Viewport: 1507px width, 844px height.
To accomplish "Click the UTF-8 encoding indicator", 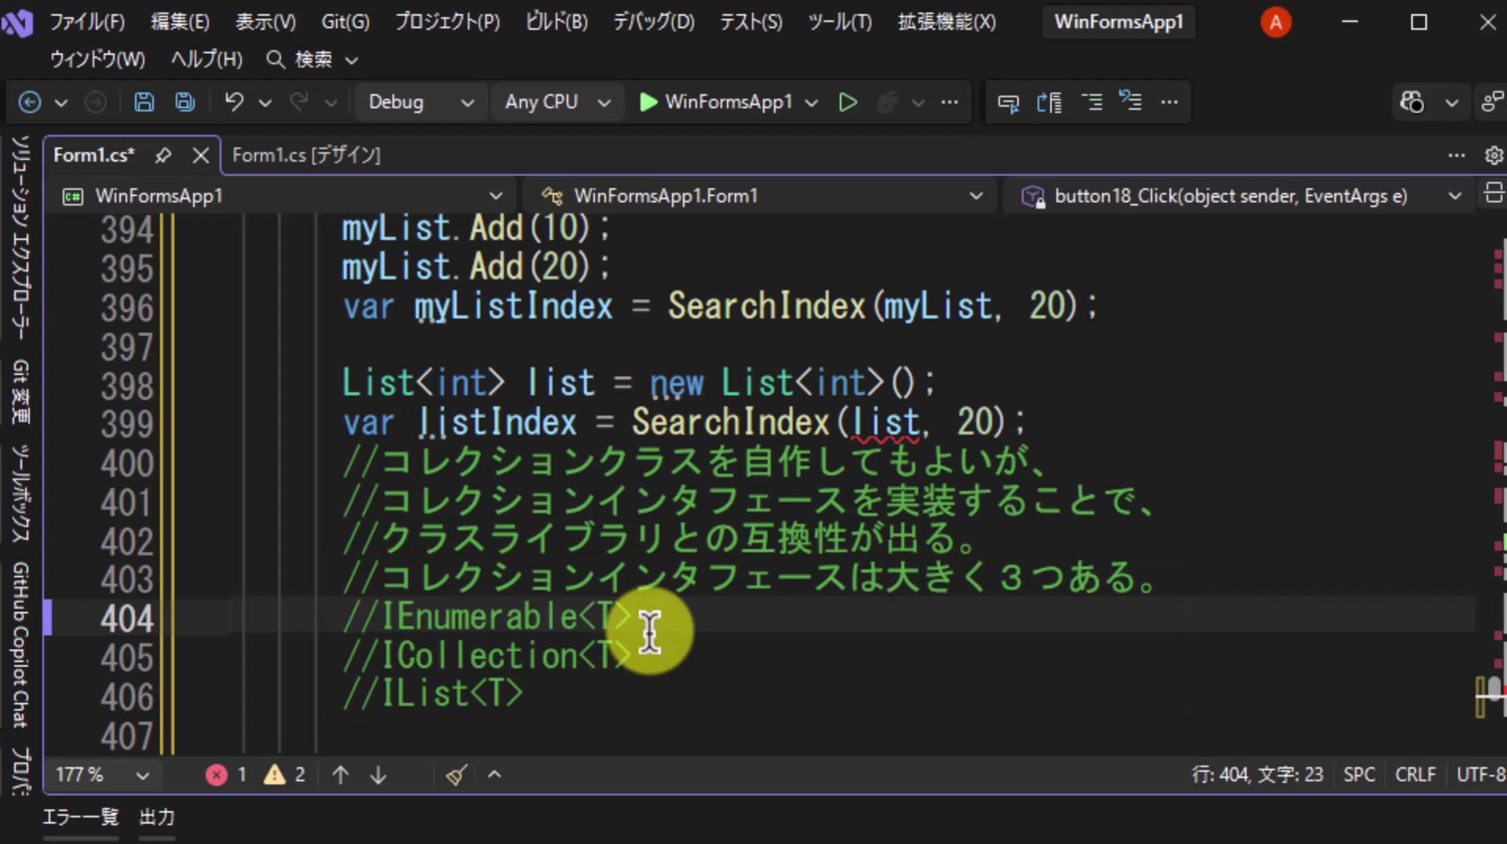I will [1481, 775].
